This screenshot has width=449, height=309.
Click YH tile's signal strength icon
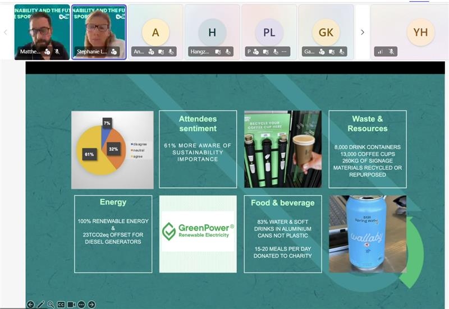[x=381, y=52]
